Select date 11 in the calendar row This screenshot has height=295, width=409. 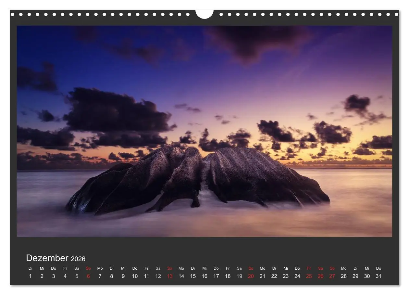coord(146,276)
